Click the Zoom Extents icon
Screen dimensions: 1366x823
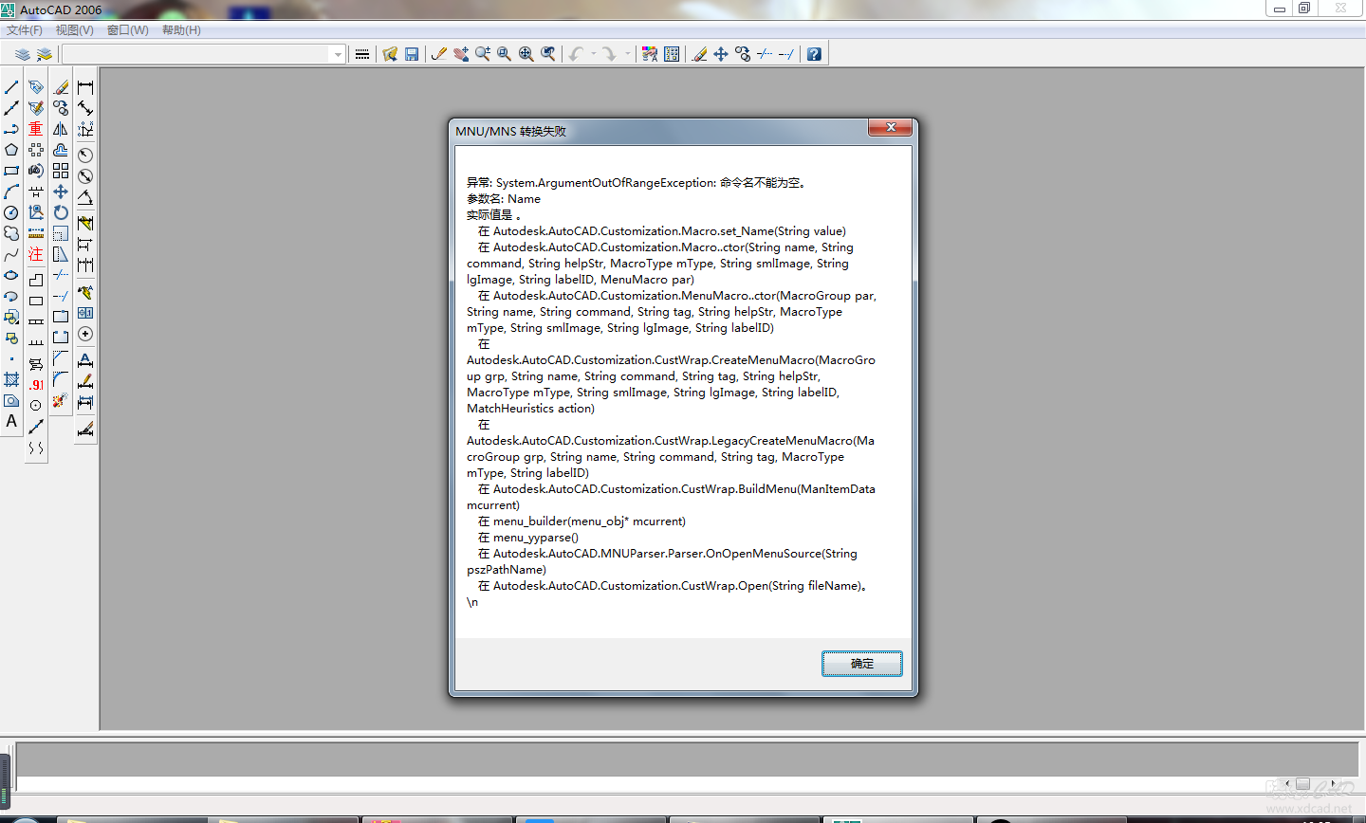(526, 54)
